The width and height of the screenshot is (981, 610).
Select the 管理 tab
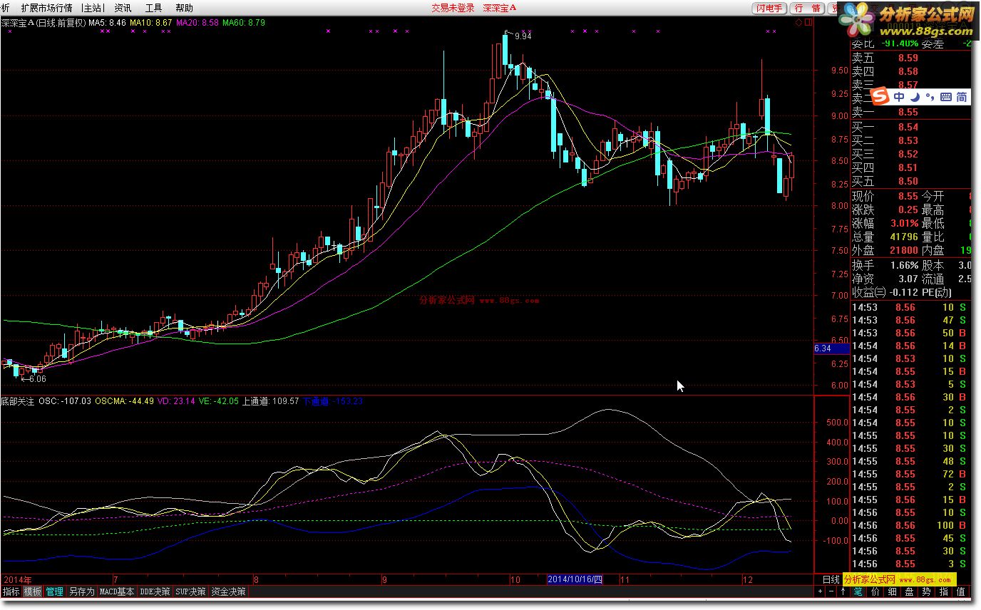[x=55, y=591]
